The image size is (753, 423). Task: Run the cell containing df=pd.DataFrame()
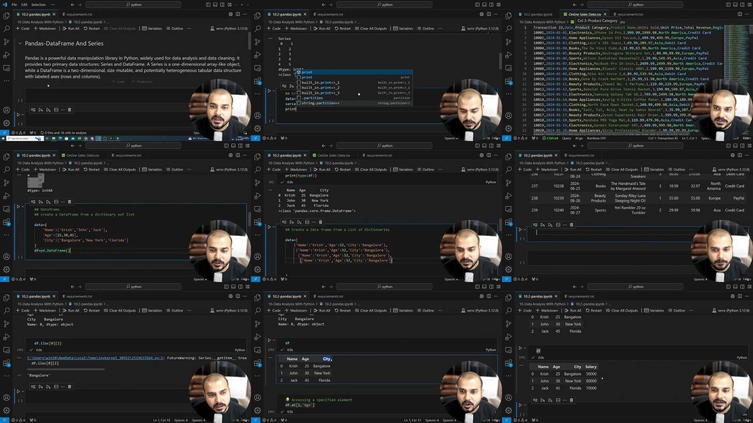tap(18, 207)
